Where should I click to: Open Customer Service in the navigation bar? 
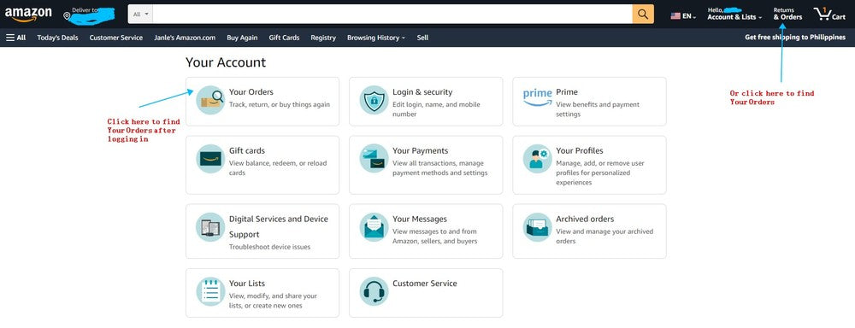click(116, 38)
